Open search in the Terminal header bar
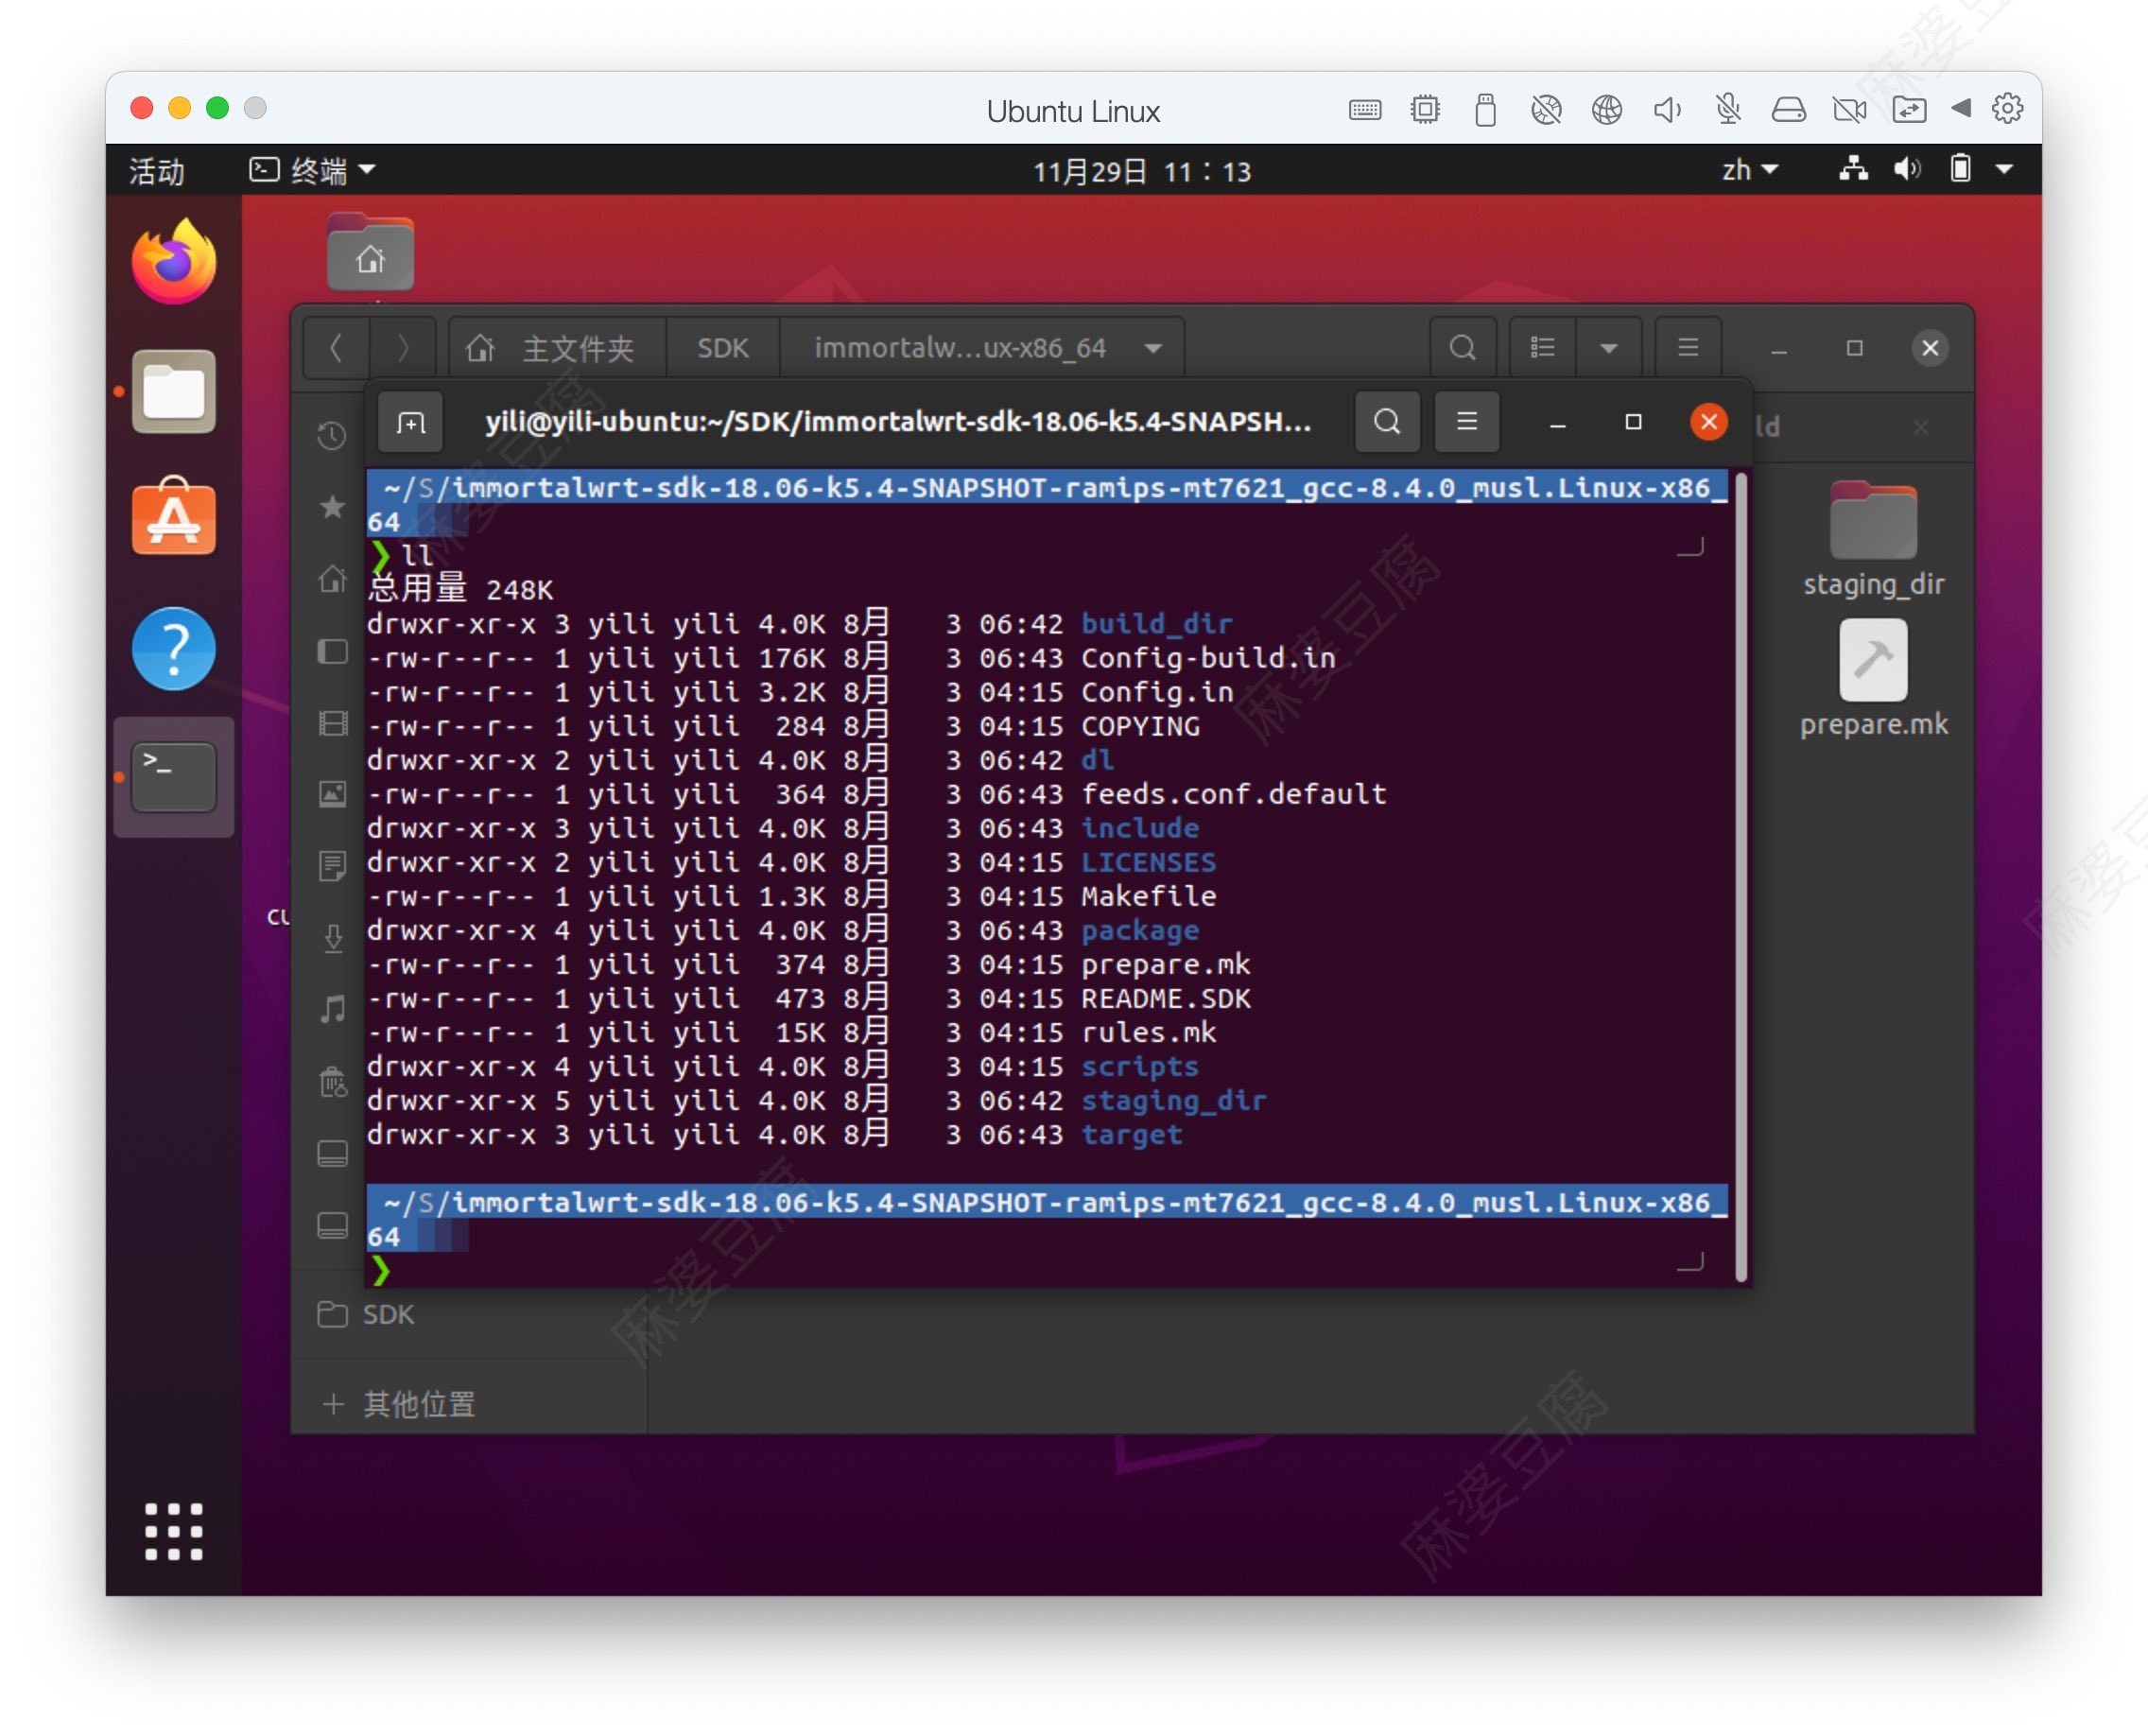 (x=1387, y=422)
